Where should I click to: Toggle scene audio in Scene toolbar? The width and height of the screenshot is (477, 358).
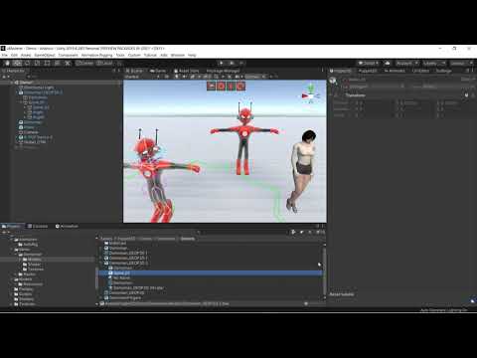click(185, 77)
